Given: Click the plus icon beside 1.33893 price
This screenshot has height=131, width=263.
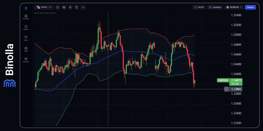Looking at the screenshot, I should point(226,89).
